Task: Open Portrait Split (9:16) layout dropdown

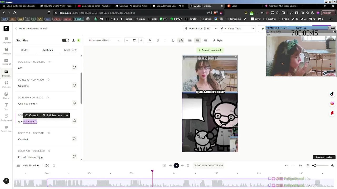Action: tap(201, 29)
